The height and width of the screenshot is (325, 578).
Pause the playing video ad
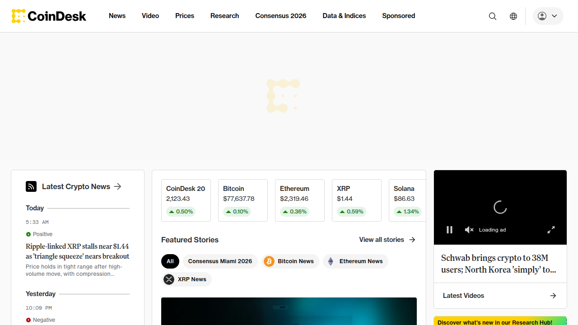coord(449,230)
